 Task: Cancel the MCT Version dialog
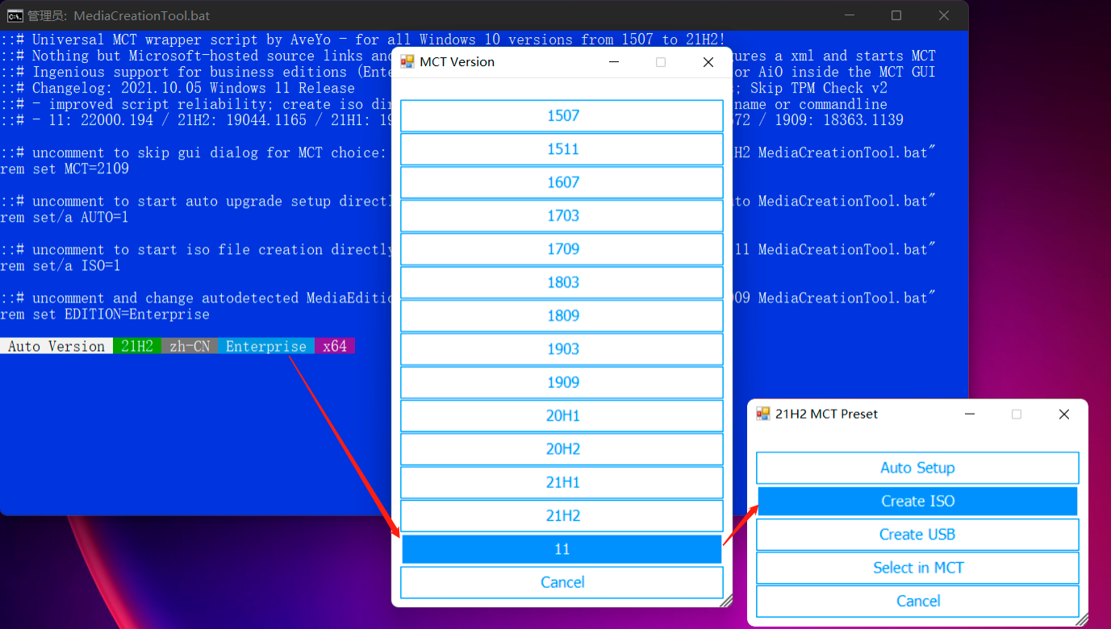point(562,582)
